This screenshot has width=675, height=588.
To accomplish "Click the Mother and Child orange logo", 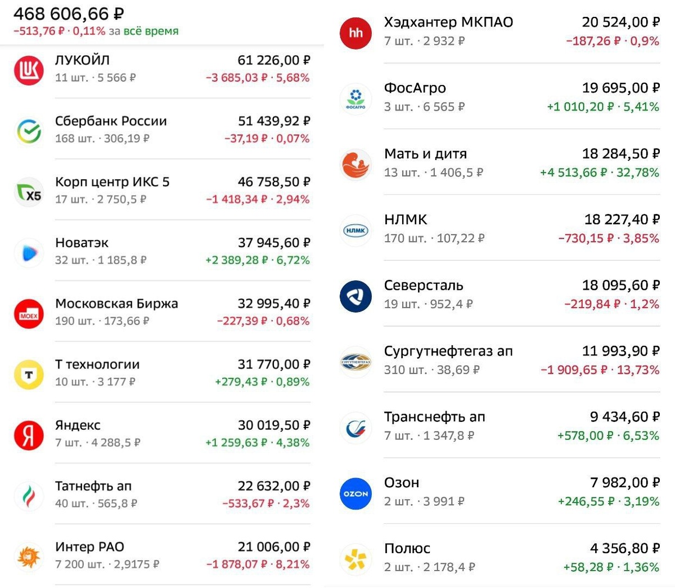I will (x=355, y=164).
